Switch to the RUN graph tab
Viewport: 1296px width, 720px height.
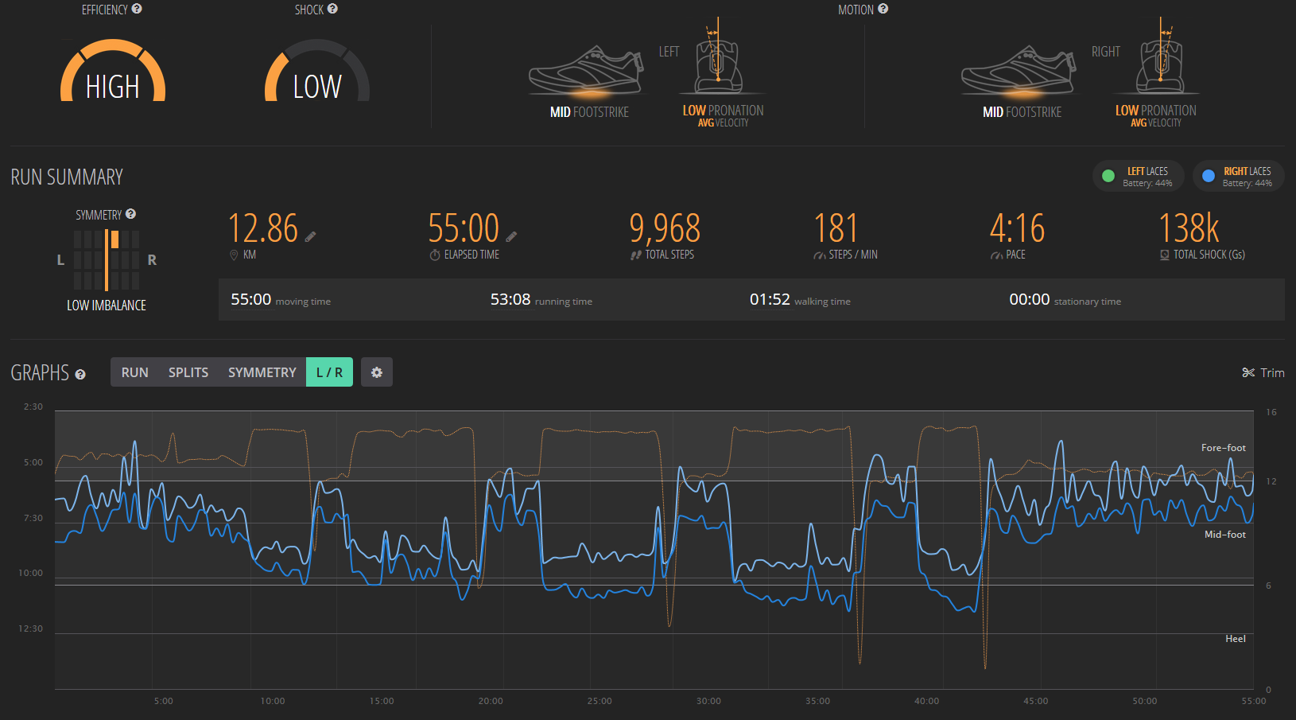(134, 372)
